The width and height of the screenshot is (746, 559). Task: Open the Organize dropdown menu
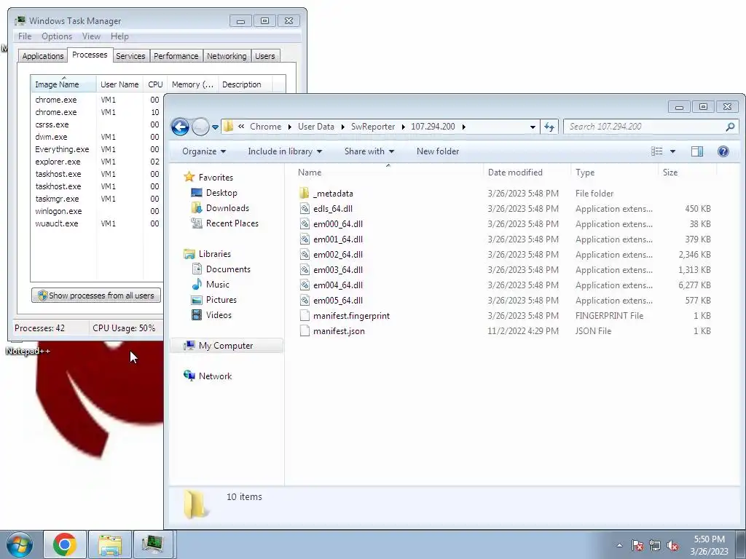(x=204, y=151)
